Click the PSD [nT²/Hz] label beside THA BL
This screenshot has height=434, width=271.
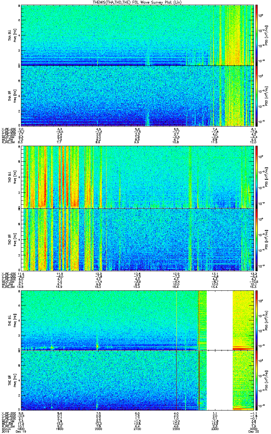(x=267, y=35)
